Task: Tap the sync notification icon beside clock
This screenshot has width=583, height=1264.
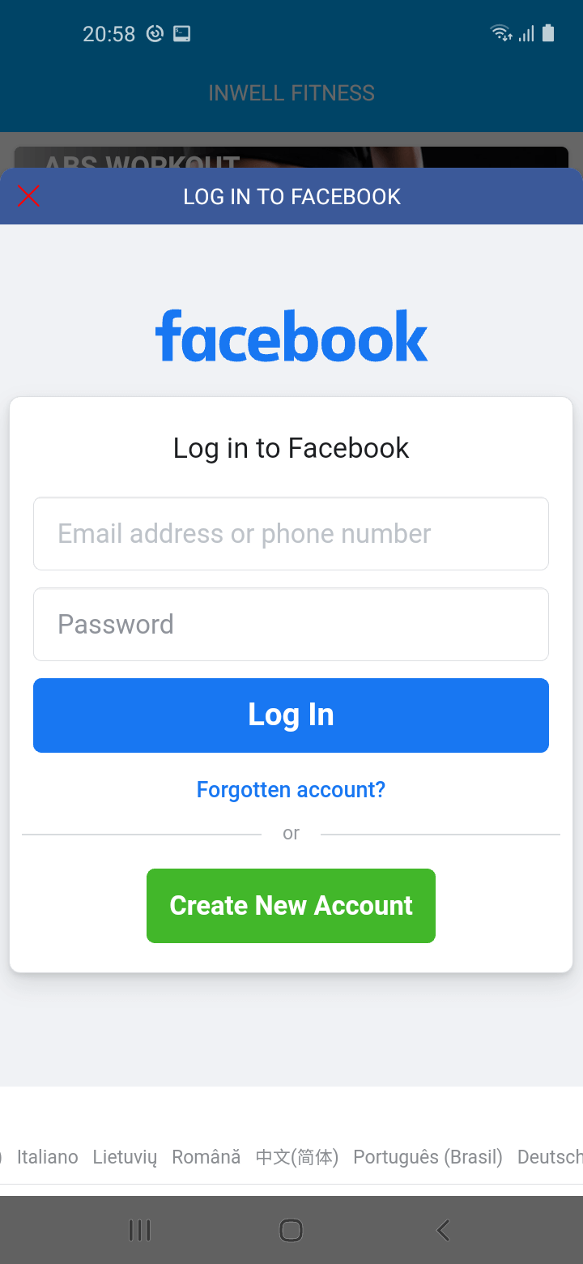Action: (x=155, y=33)
